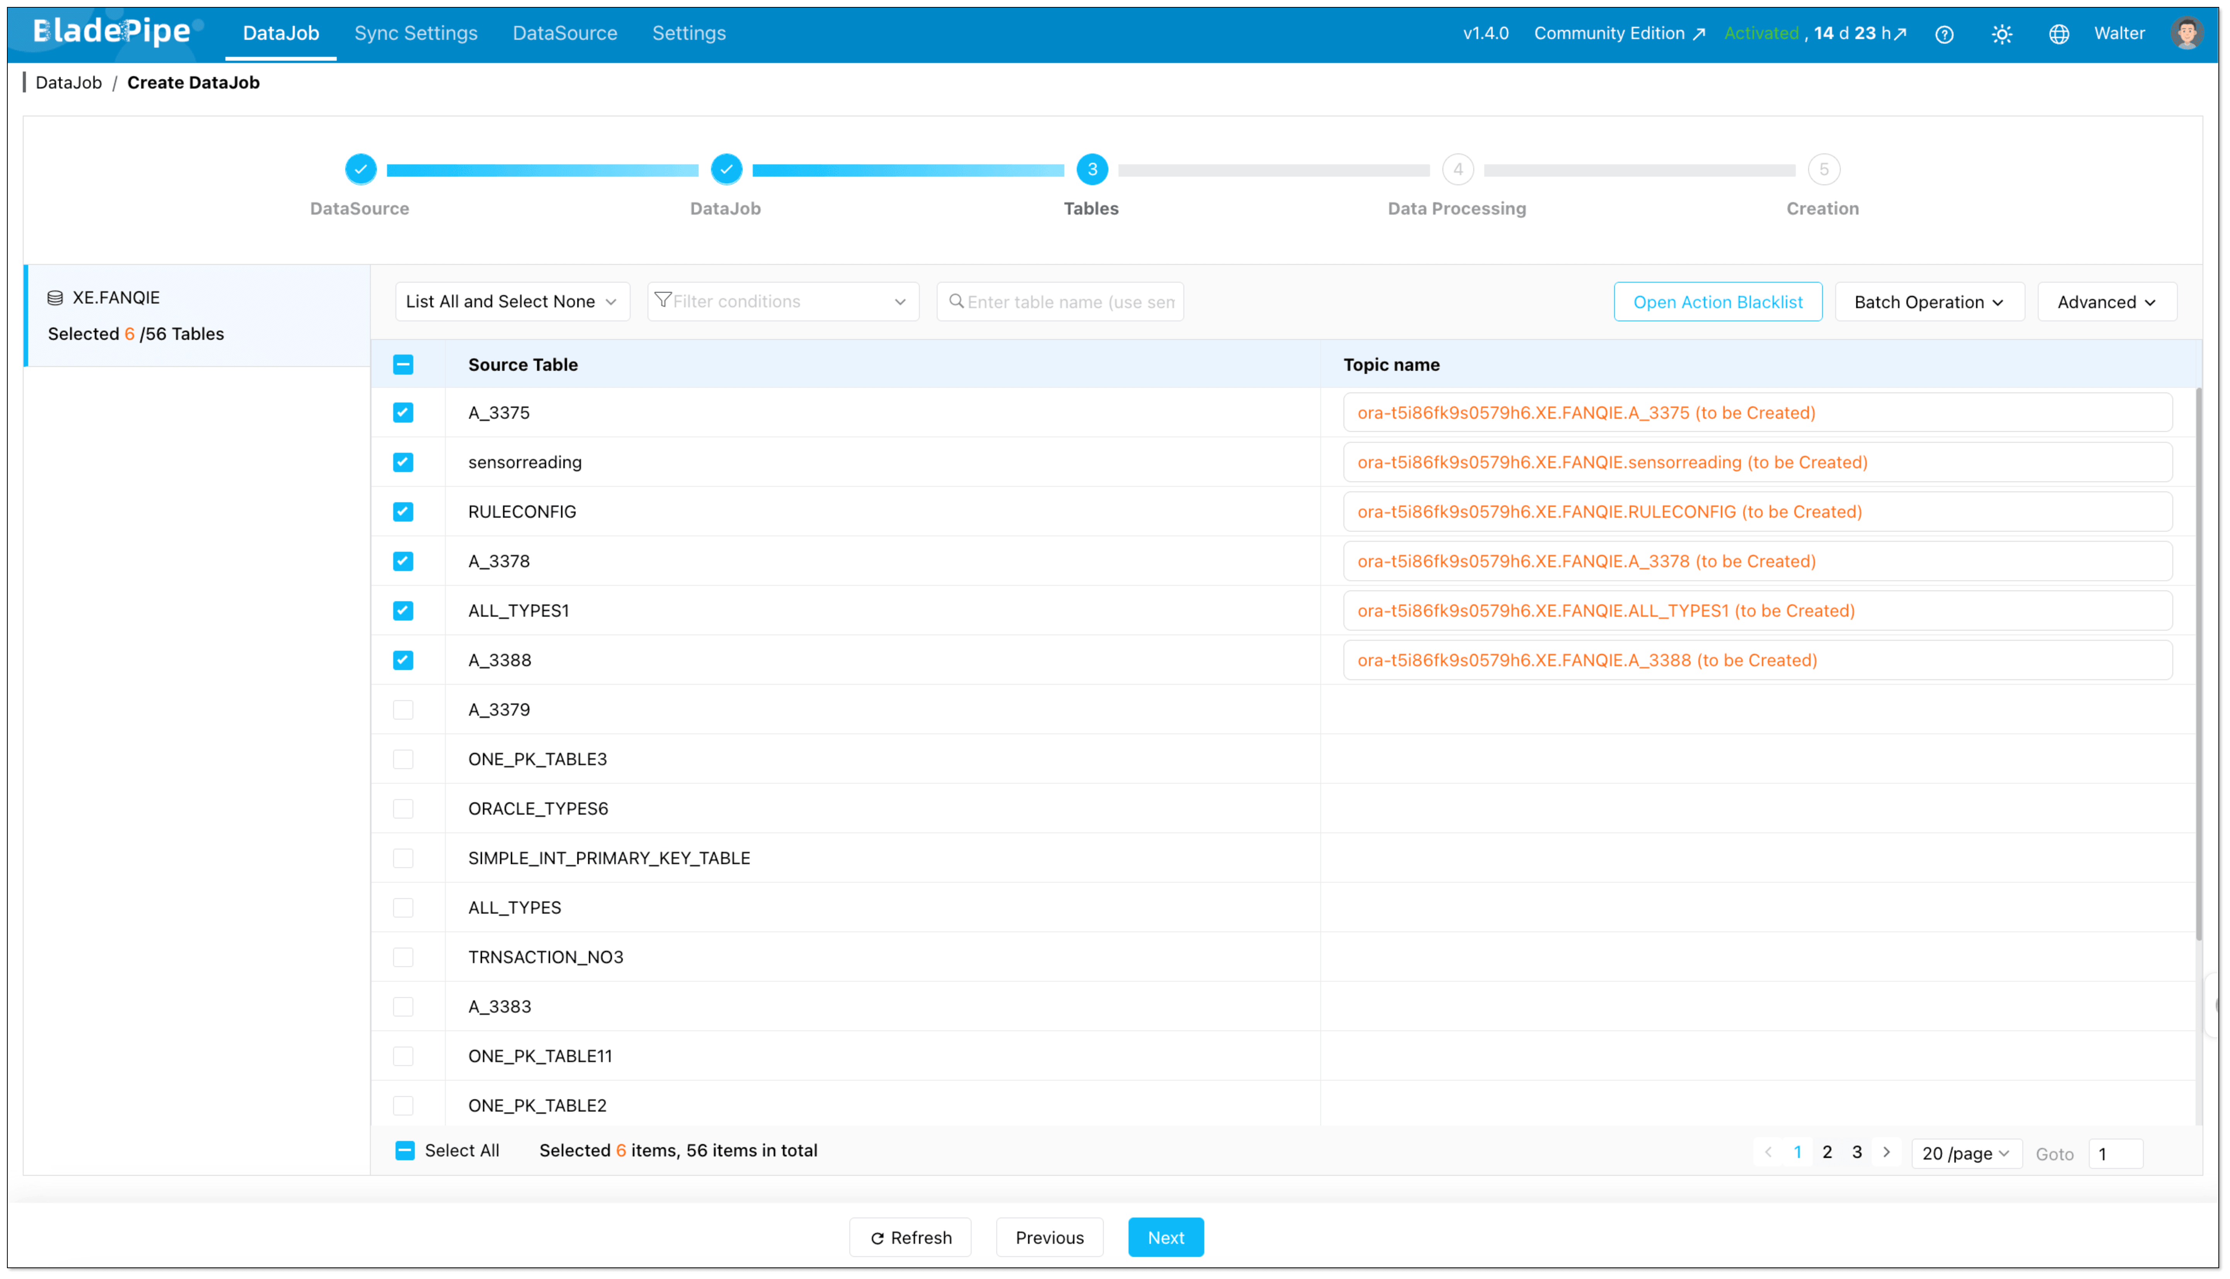The height and width of the screenshot is (1279, 2230).
Task: Click the BladePipe logo
Action: [x=113, y=32]
